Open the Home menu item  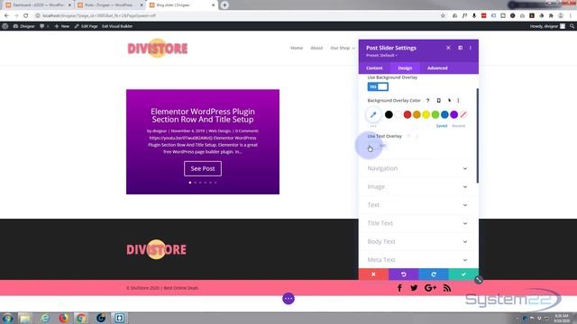pos(297,48)
